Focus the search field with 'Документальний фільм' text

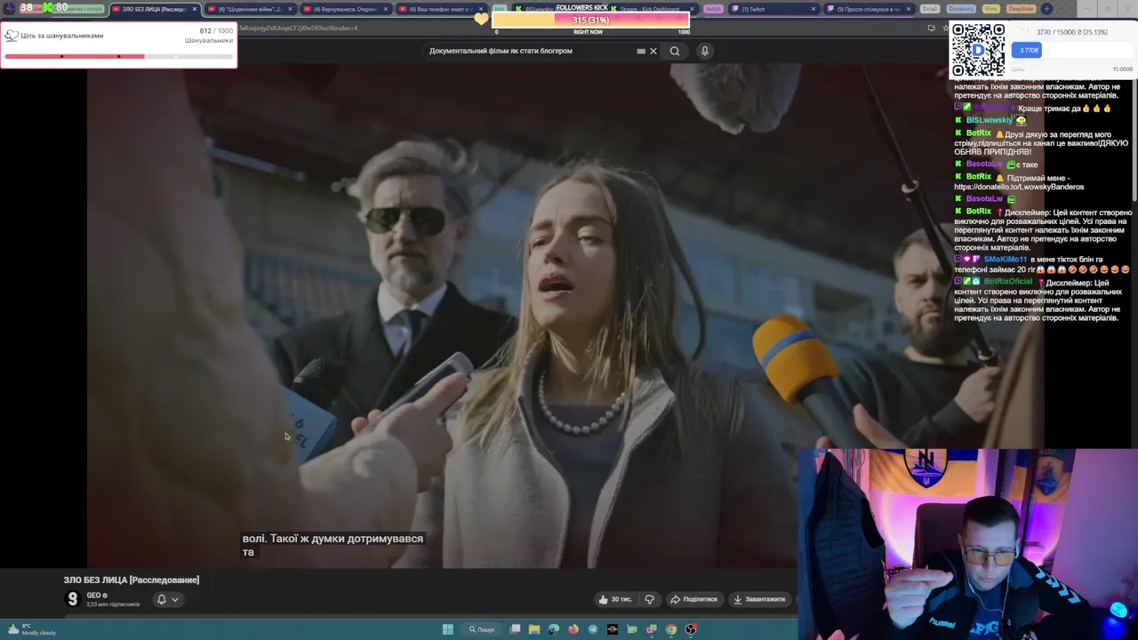(529, 51)
